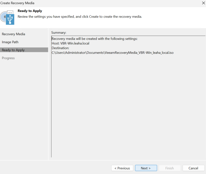Click the bold Ready to Apply heading
The height and width of the screenshot is (174, 206).
(x=30, y=11)
